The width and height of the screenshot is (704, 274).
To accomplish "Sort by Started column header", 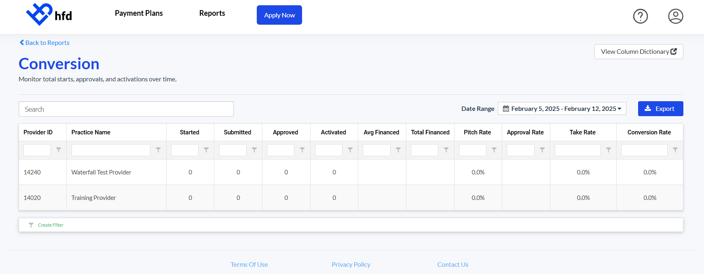I will (190, 132).
